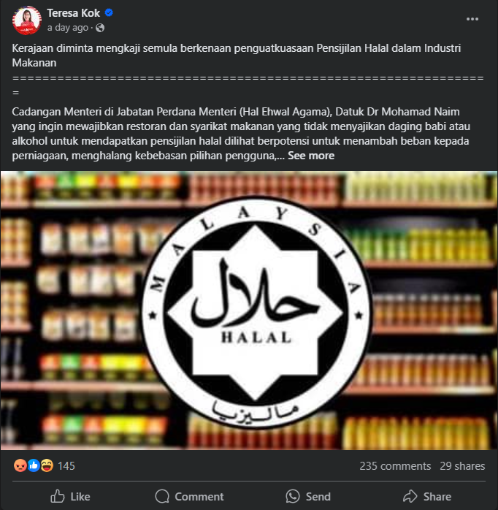
Task: Click the thumbs-up like reaction icon
Action: (34, 465)
